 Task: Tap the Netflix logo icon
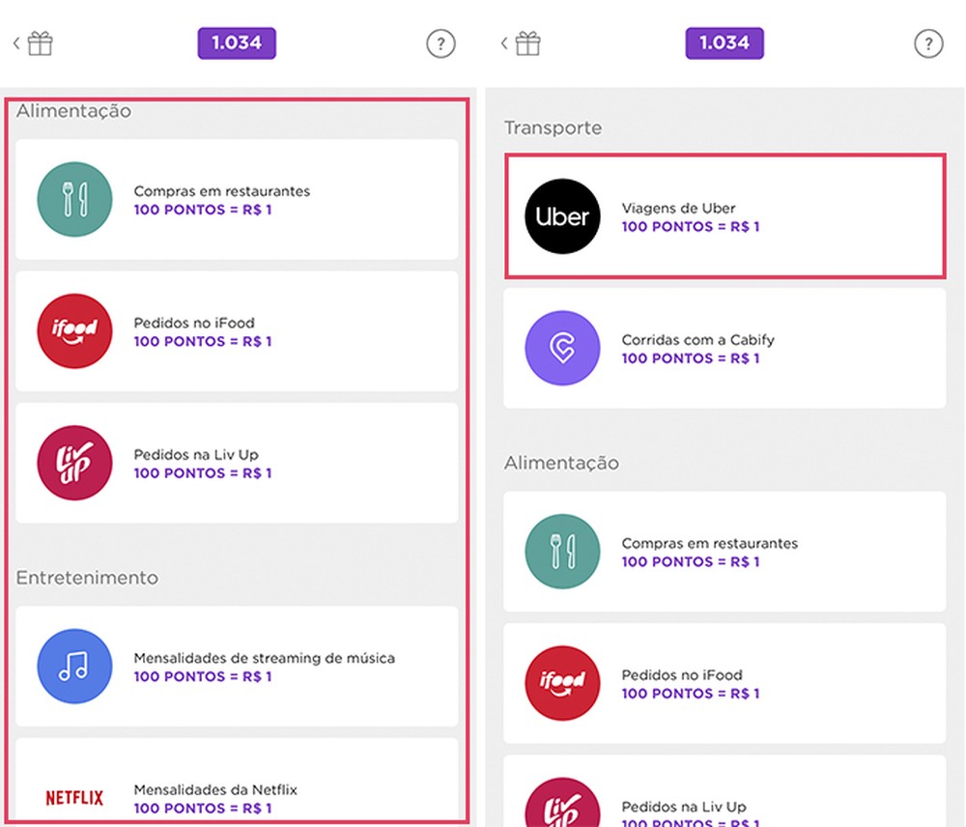72,798
